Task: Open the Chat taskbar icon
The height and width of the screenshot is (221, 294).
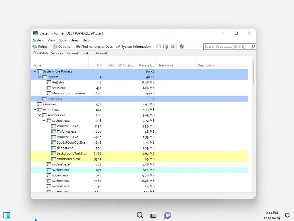Action: pyautogui.click(x=167, y=215)
